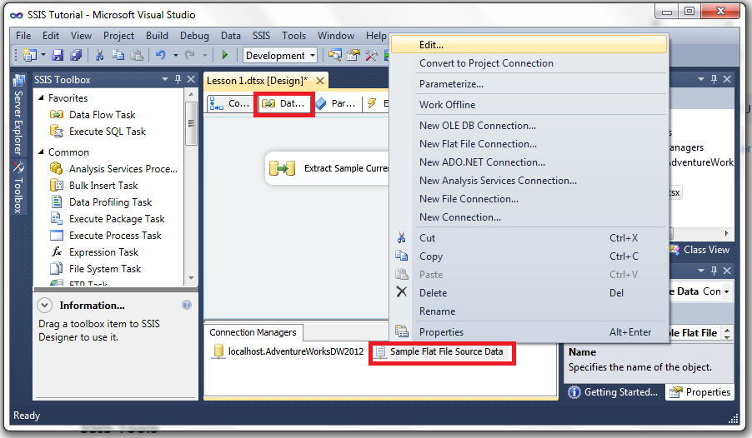Open the Project menu
This screenshot has width=752, height=438.
tap(118, 36)
